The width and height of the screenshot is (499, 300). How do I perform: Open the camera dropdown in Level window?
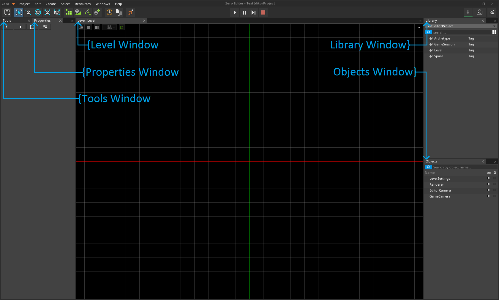click(x=109, y=27)
